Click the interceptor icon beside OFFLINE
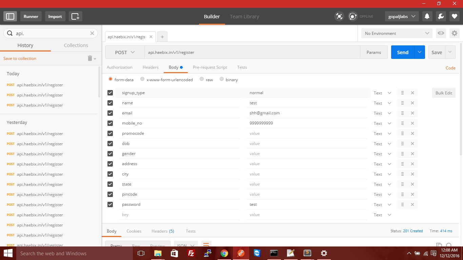This screenshot has width=463, height=260. [x=353, y=16]
